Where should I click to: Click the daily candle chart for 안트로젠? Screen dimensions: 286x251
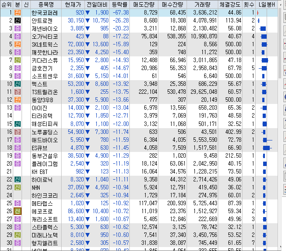pos(258,21)
